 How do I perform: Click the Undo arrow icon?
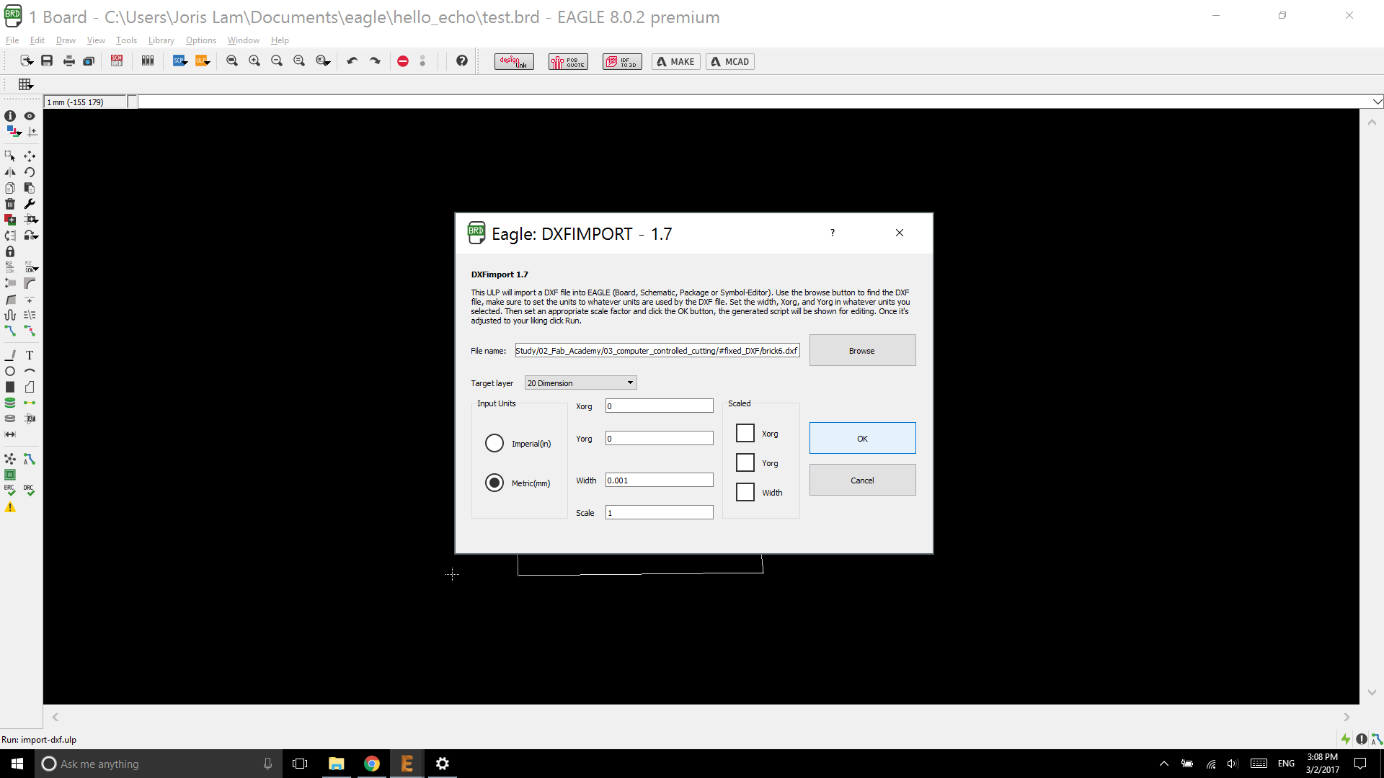click(352, 61)
